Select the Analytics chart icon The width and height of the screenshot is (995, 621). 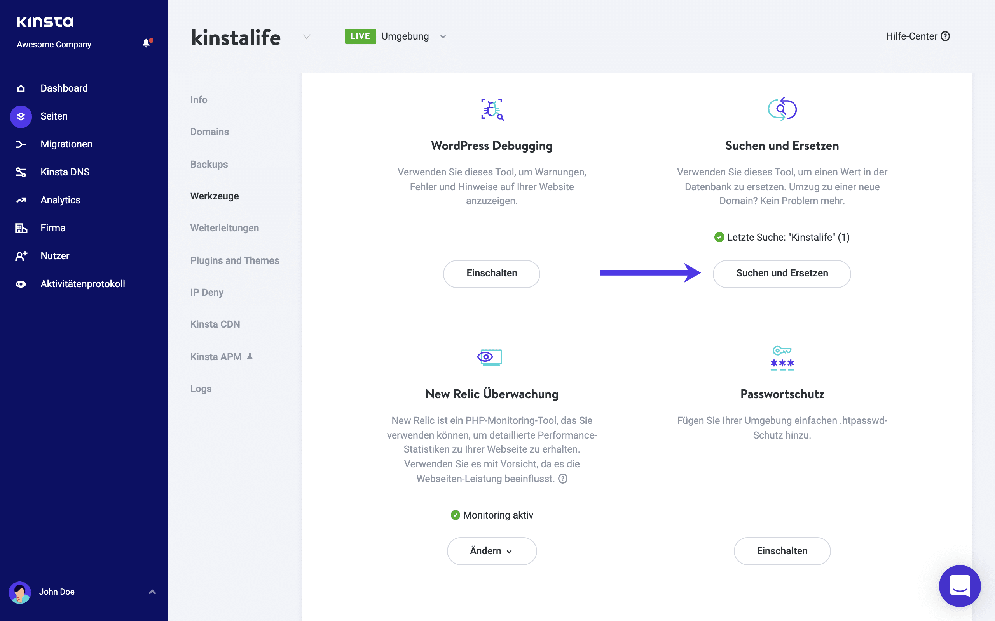(x=21, y=200)
